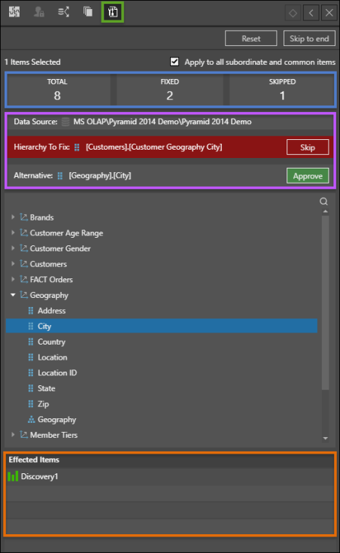The image size is (340, 553).
Task: Select the Location ID hierarchy
Action: (56, 372)
